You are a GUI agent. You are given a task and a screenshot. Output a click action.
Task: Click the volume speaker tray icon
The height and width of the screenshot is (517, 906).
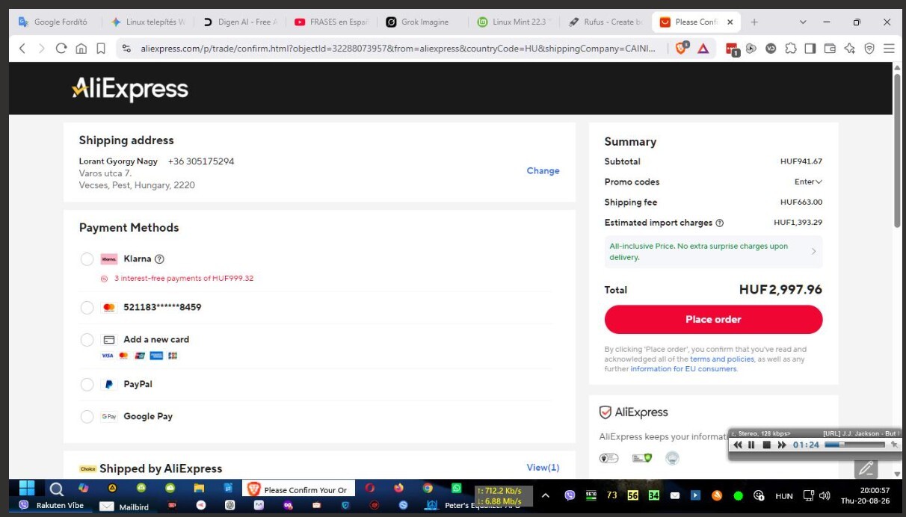coord(825,495)
